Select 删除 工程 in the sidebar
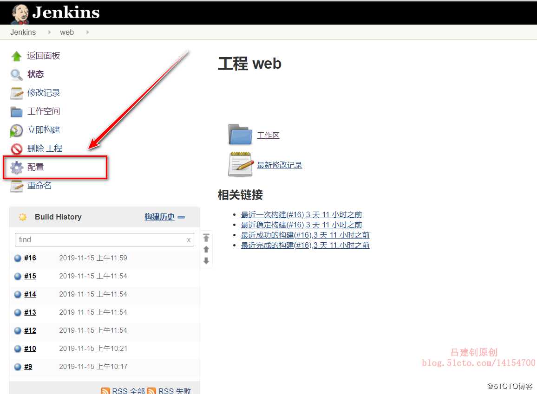The image size is (537, 394). pyautogui.click(x=45, y=149)
